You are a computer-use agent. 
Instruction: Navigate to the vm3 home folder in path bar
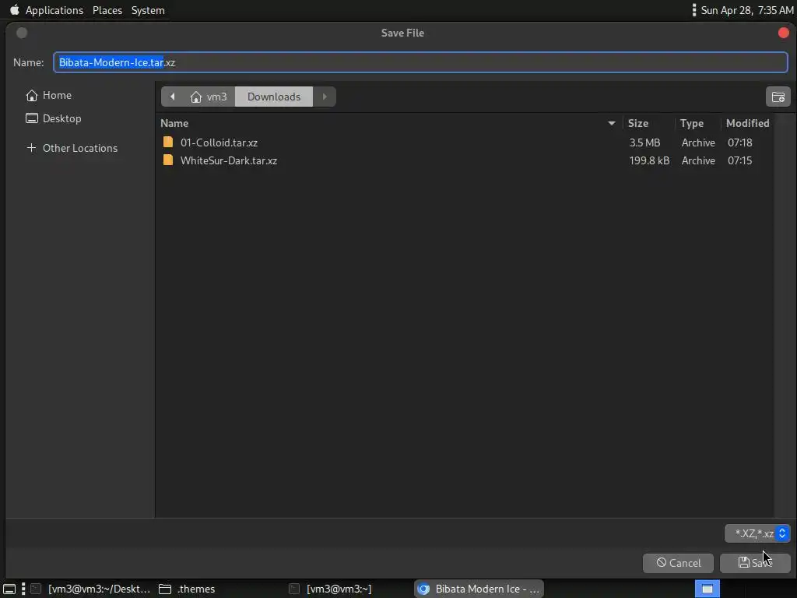pos(209,97)
